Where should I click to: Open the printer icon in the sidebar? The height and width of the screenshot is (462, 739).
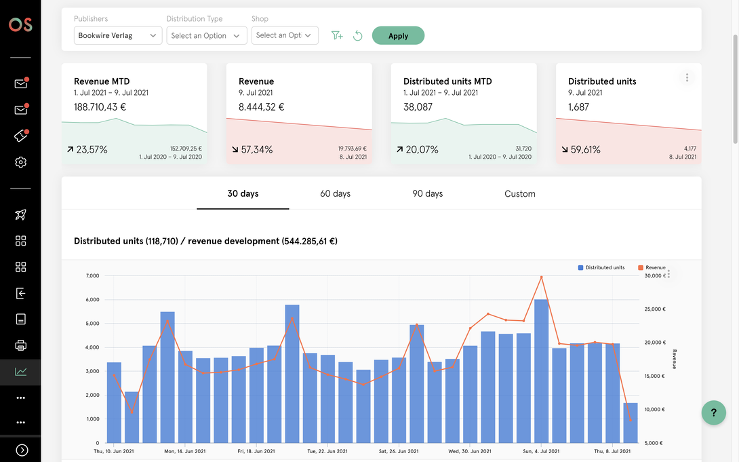click(21, 345)
